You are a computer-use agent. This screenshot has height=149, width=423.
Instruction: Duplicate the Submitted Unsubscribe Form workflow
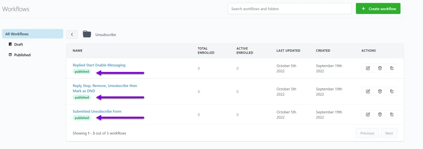tap(392, 114)
